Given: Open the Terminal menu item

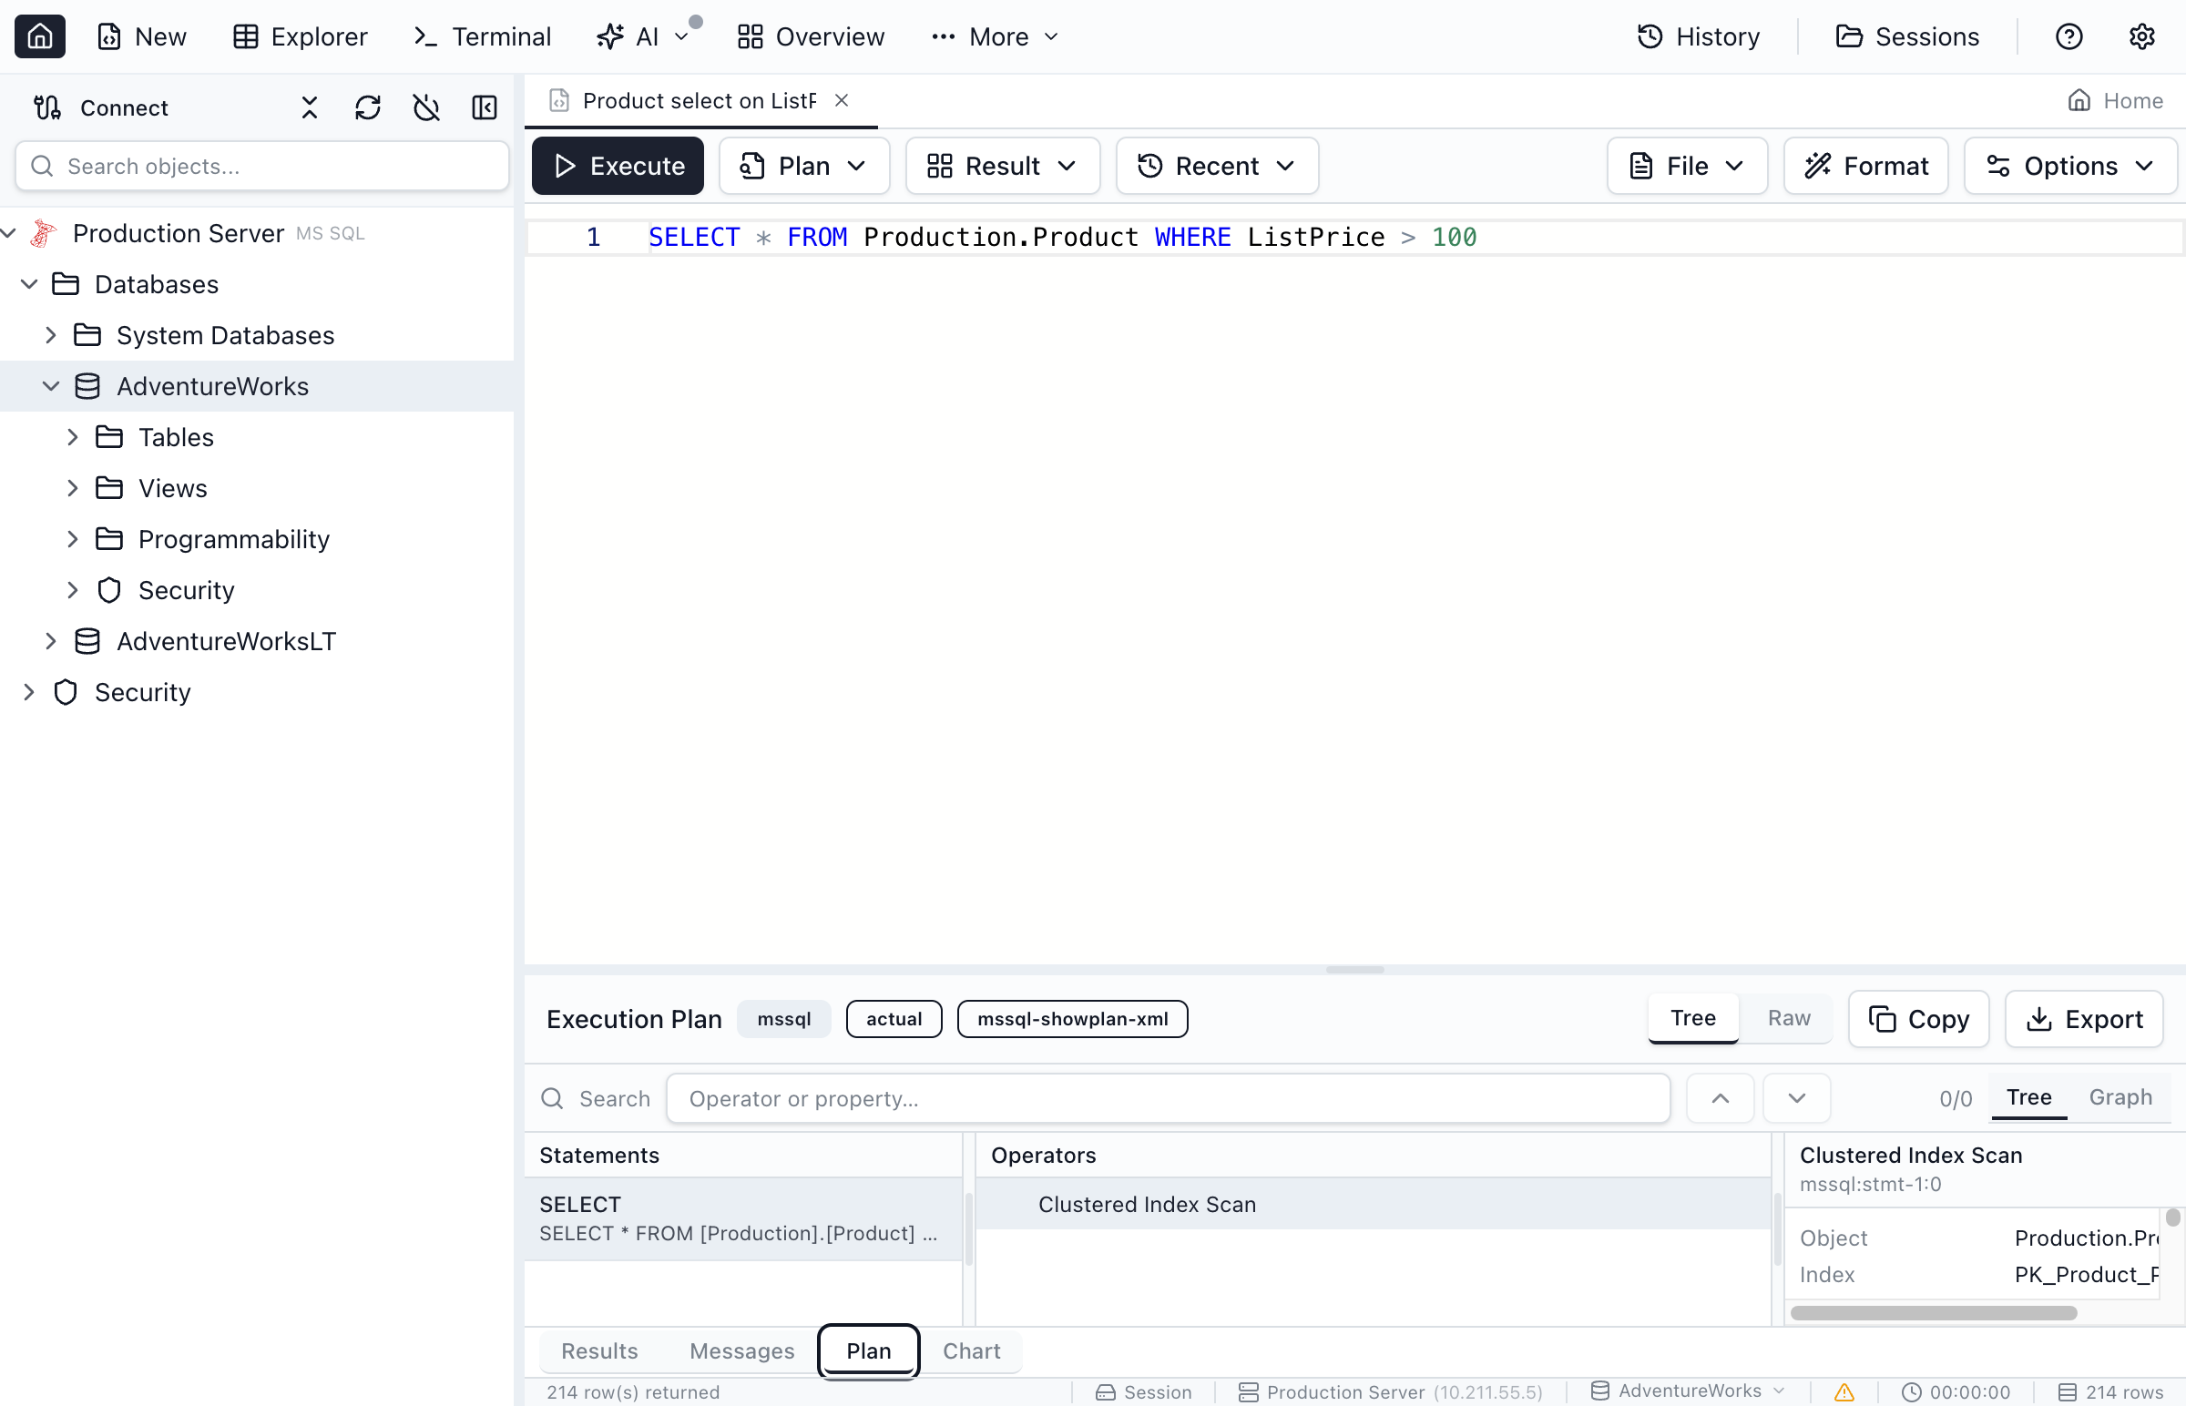Looking at the screenshot, I should (482, 36).
